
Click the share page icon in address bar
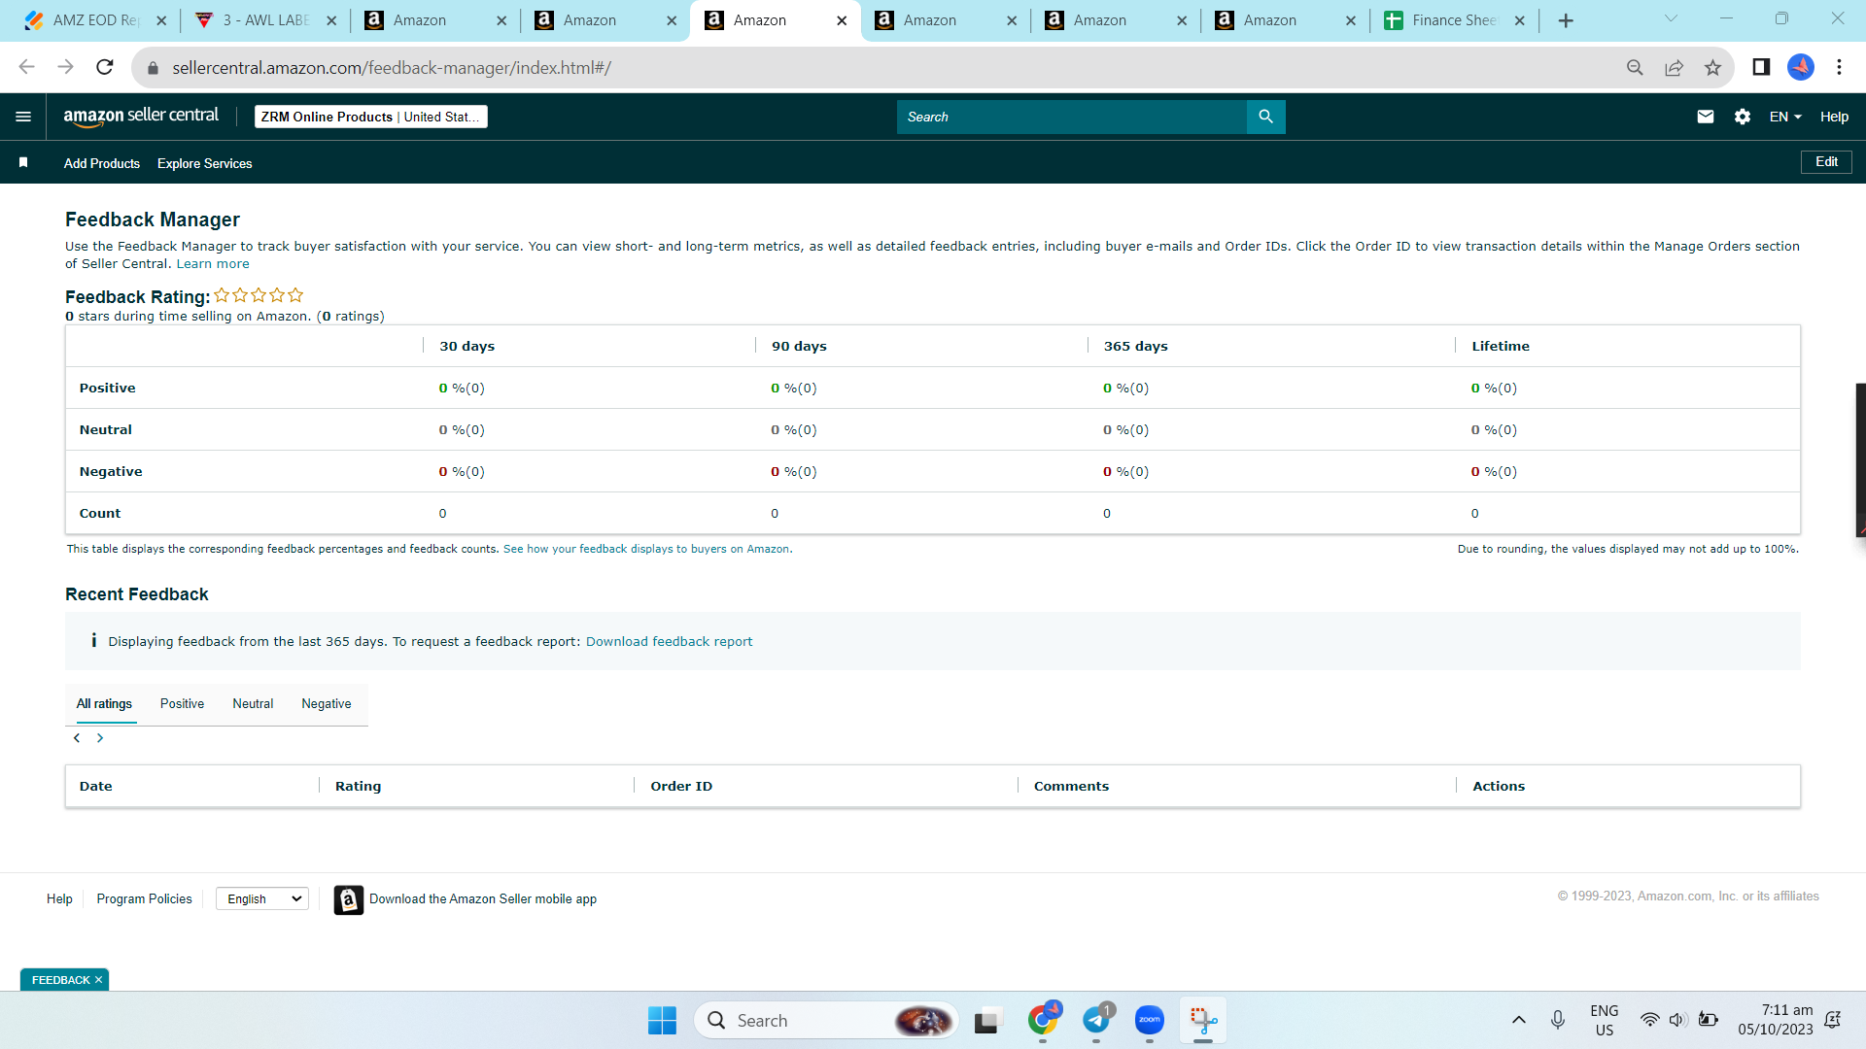(1674, 67)
